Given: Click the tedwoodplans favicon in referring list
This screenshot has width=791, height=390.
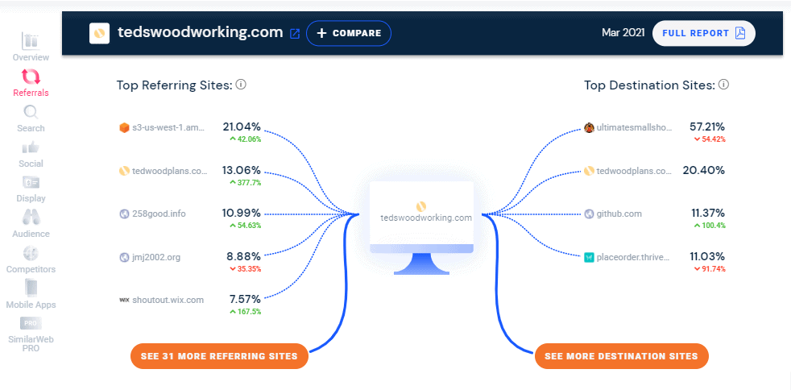Looking at the screenshot, I should pos(124,171).
